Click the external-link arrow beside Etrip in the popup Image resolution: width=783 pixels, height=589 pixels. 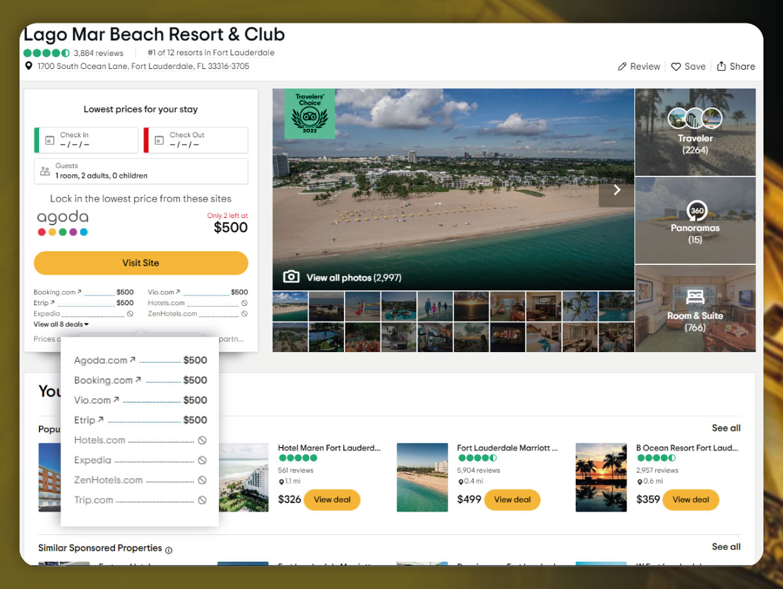[101, 420]
